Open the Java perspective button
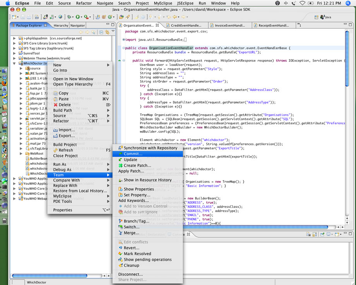Screen dimensions: 356x285 [325, 17]
